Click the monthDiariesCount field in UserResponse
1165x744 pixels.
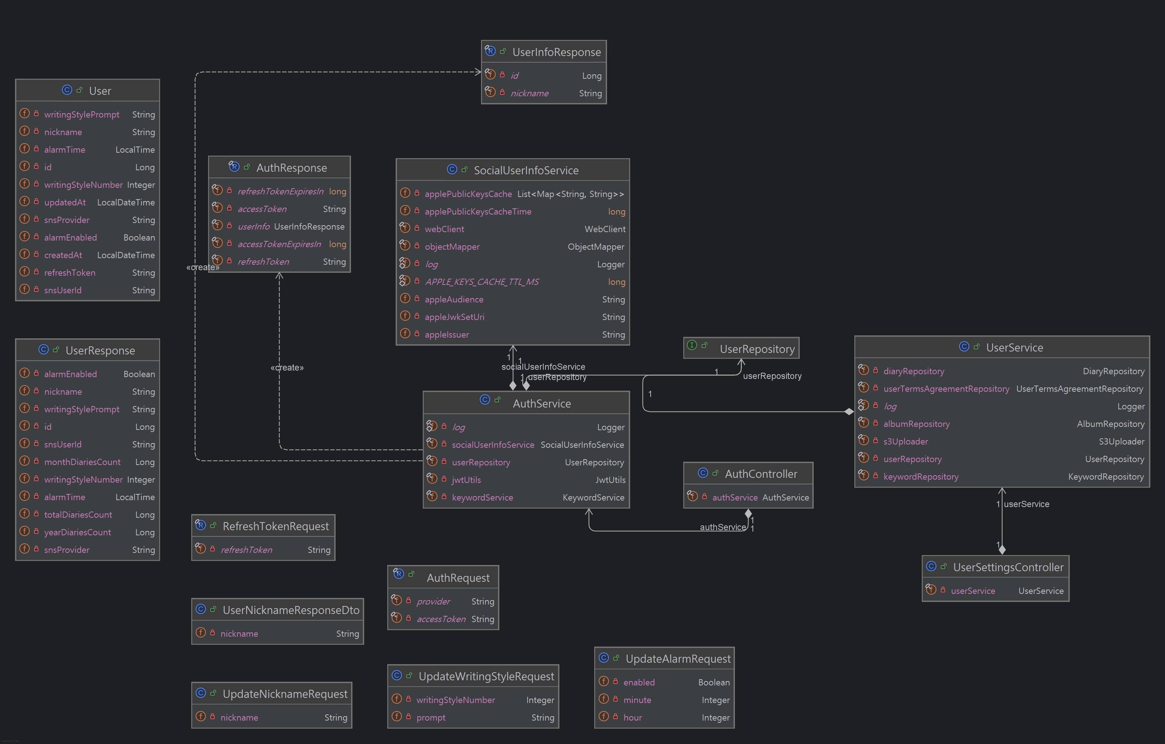point(82,462)
